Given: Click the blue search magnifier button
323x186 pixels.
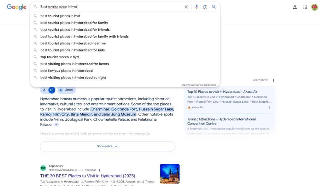Looking at the screenshot, I should 214,7.
